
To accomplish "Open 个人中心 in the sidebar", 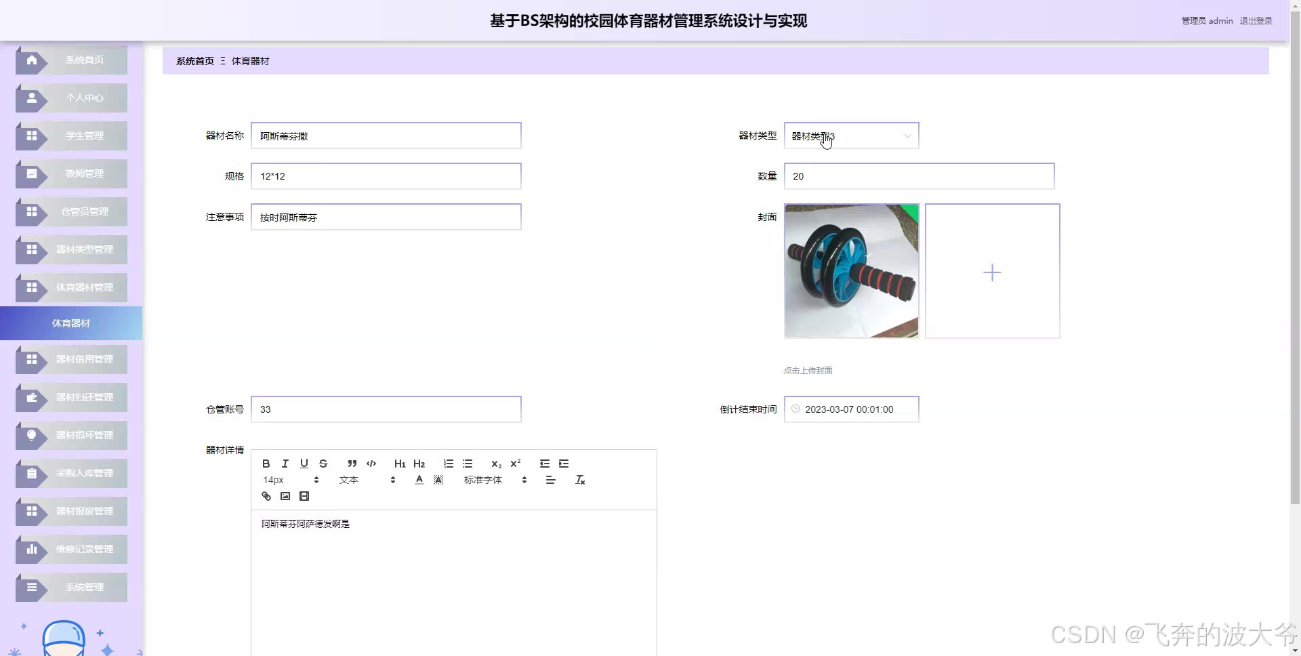I will [71, 98].
